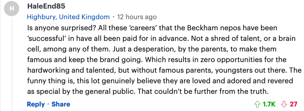Downvote the comment with red arrow

[284, 105]
